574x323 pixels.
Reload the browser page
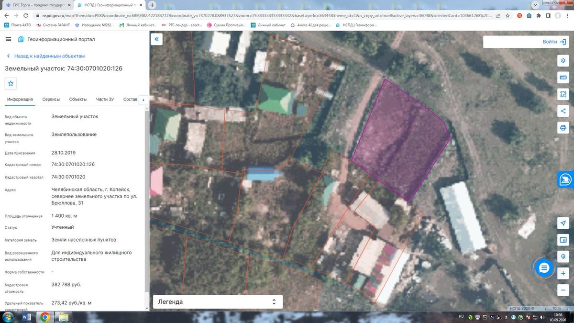tap(26, 15)
